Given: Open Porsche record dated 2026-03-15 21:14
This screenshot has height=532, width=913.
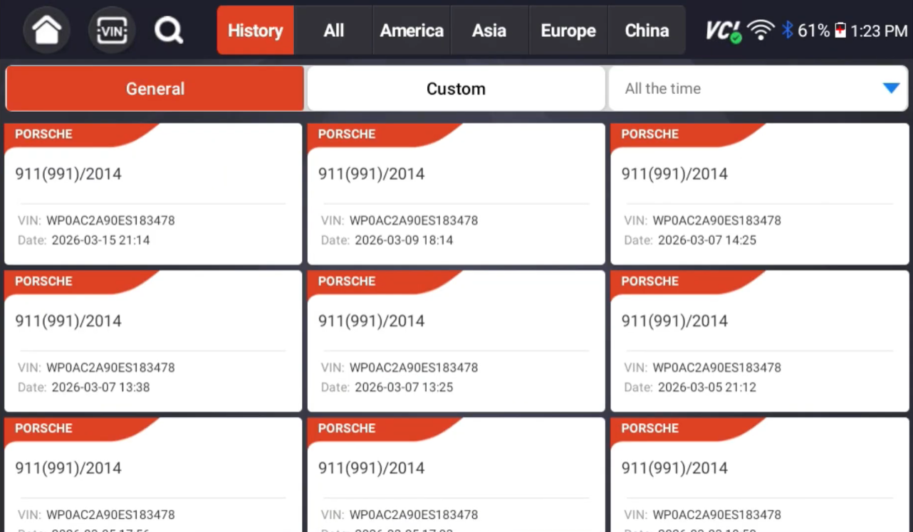Looking at the screenshot, I should [x=153, y=194].
